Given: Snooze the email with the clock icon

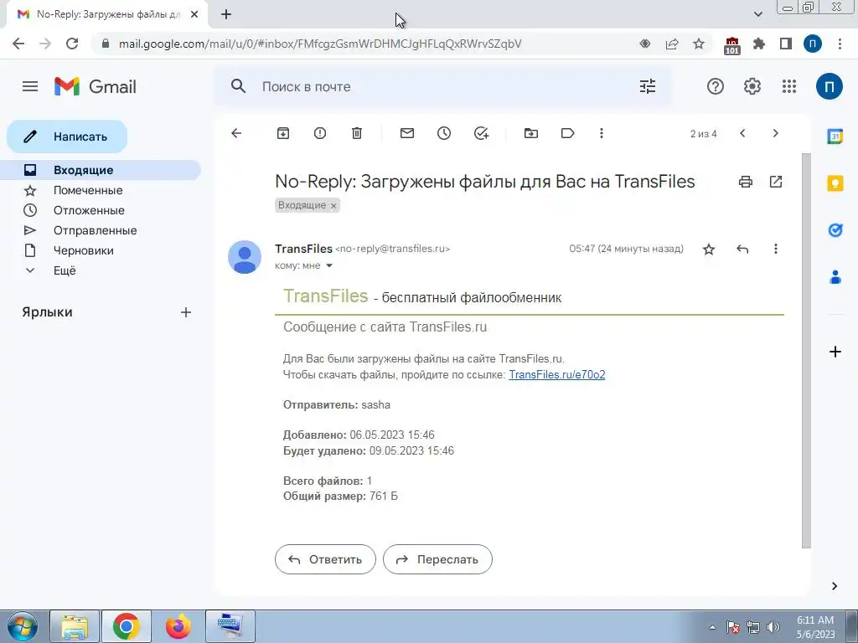Looking at the screenshot, I should click(444, 133).
